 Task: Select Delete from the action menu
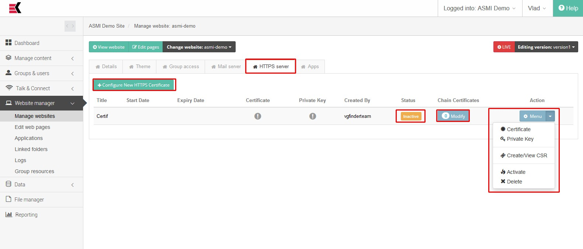coord(524,182)
